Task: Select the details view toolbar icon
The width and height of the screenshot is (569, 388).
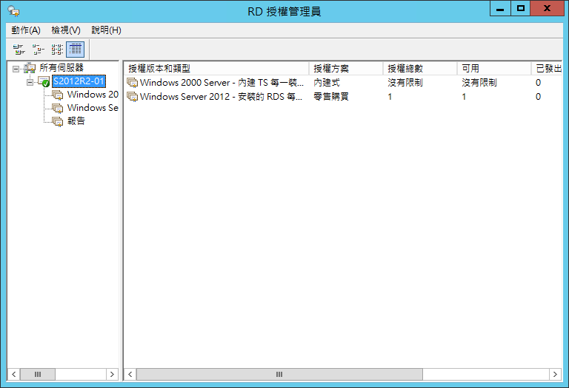Action: click(76, 50)
